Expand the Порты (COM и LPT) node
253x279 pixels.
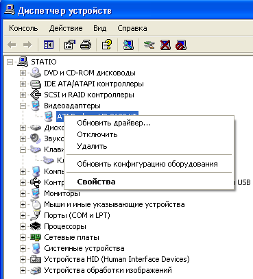pos(23,216)
